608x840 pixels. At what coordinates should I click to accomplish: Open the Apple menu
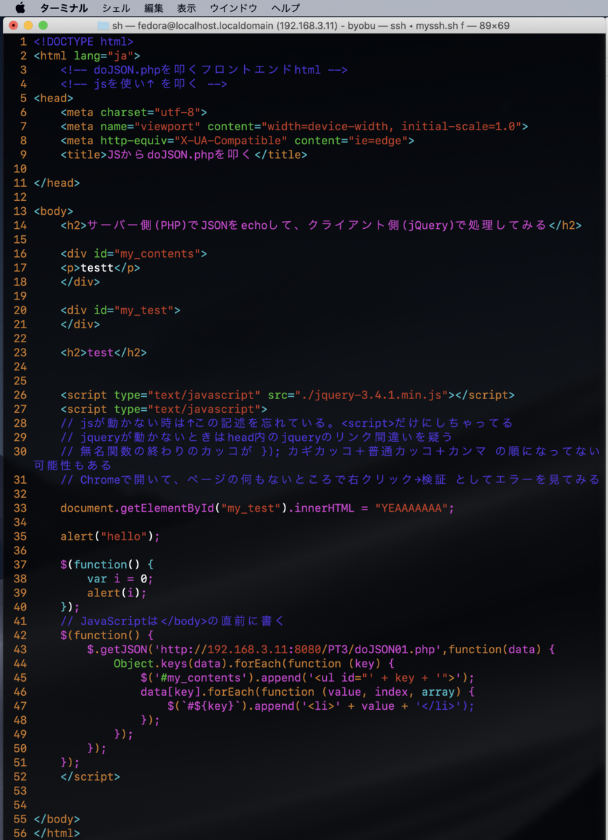pyautogui.click(x=20, y=8)
